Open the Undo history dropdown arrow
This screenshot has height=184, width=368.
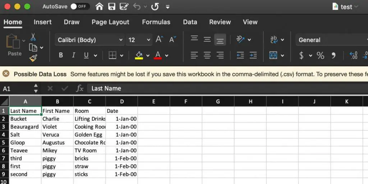tap(145, 7)
